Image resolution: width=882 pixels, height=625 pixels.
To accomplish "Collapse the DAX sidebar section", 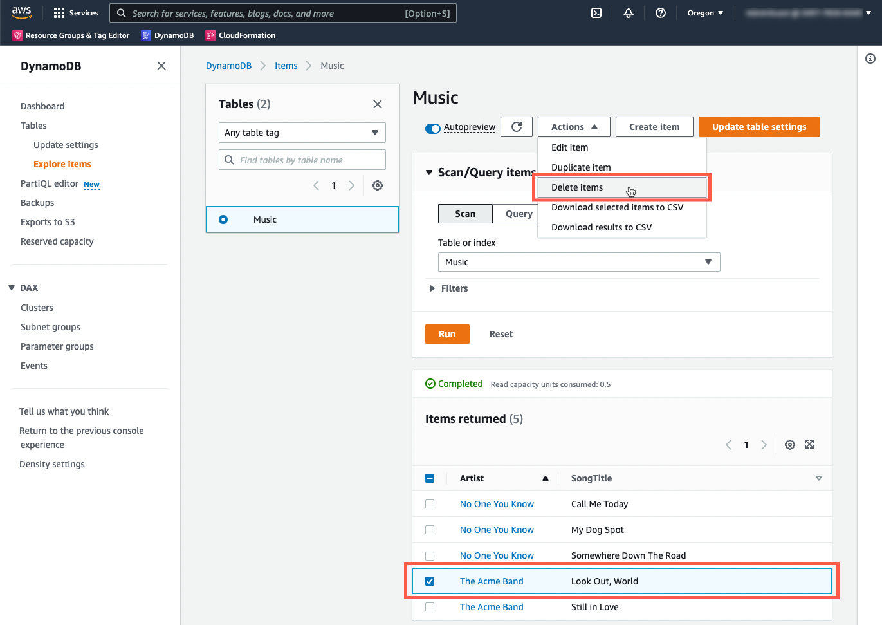I will [x=12, y=288].
